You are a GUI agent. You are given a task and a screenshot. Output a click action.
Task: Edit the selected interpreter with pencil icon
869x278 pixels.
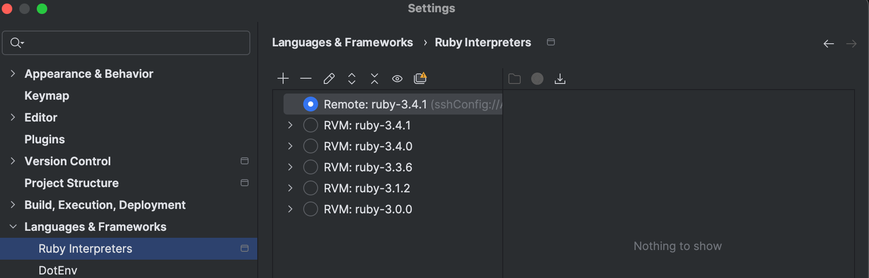329,78
